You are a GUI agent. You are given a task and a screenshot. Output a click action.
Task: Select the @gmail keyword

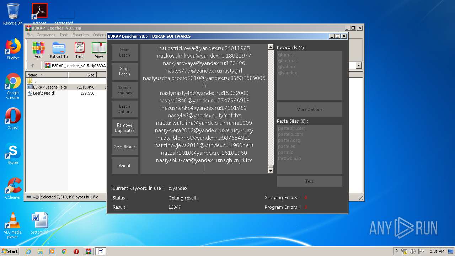coord(286,55)
